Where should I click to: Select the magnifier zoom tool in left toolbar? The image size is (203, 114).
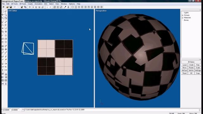(x=6, y=15)
